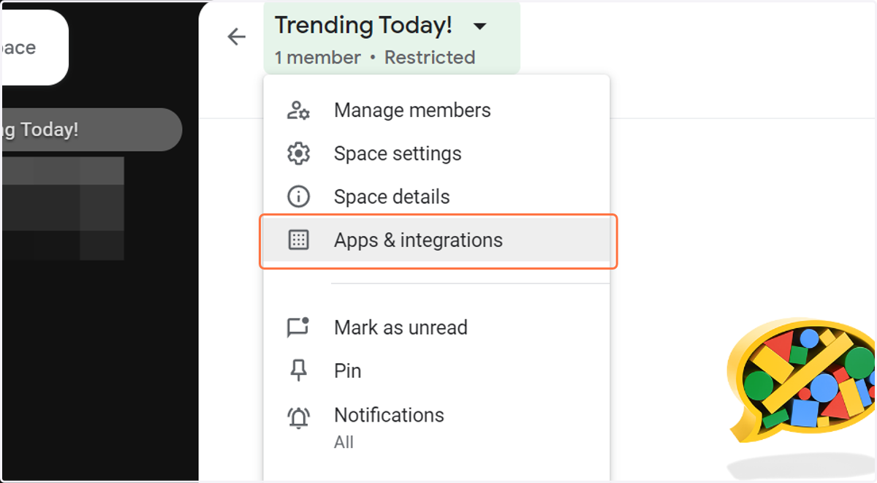Viewport: 877px width, 483px height.
Task: Click the 'All' notifications status text
Action: [x=343, y=442]
